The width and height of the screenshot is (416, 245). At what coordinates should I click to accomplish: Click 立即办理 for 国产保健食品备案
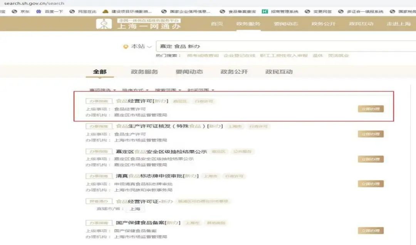coord(371,231)
